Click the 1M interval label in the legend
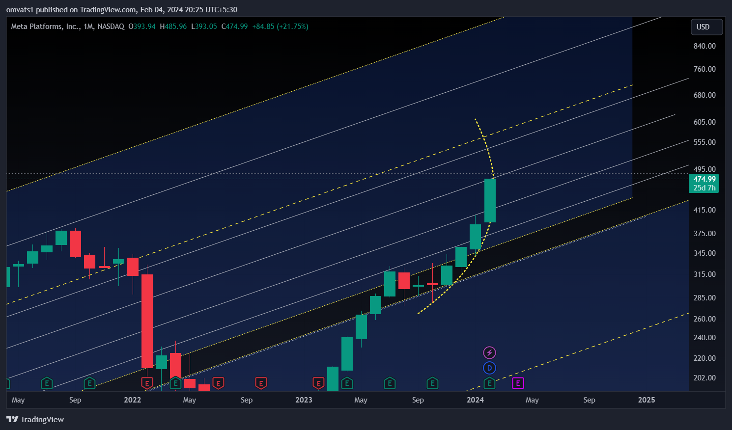The height and width of the screenshot is (430, 732). tap(89, 27)
